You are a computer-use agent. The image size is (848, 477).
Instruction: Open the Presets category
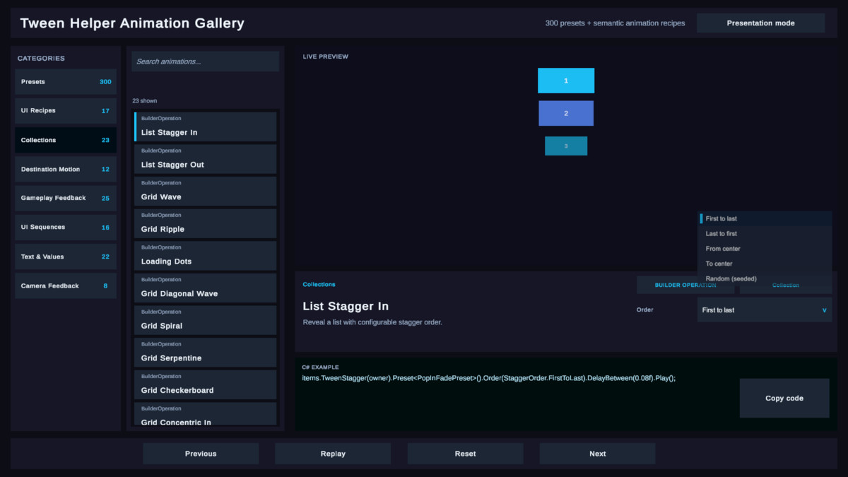(66, 82)
